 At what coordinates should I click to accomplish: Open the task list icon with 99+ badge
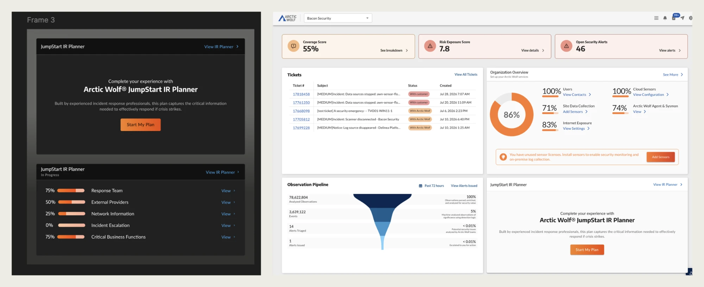[x=674, y=17]
